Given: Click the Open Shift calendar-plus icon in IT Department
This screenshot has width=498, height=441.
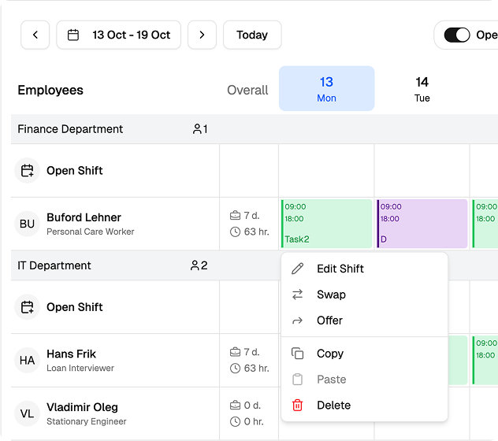Looking at the screenshot, I should click(x=28, y=307).
